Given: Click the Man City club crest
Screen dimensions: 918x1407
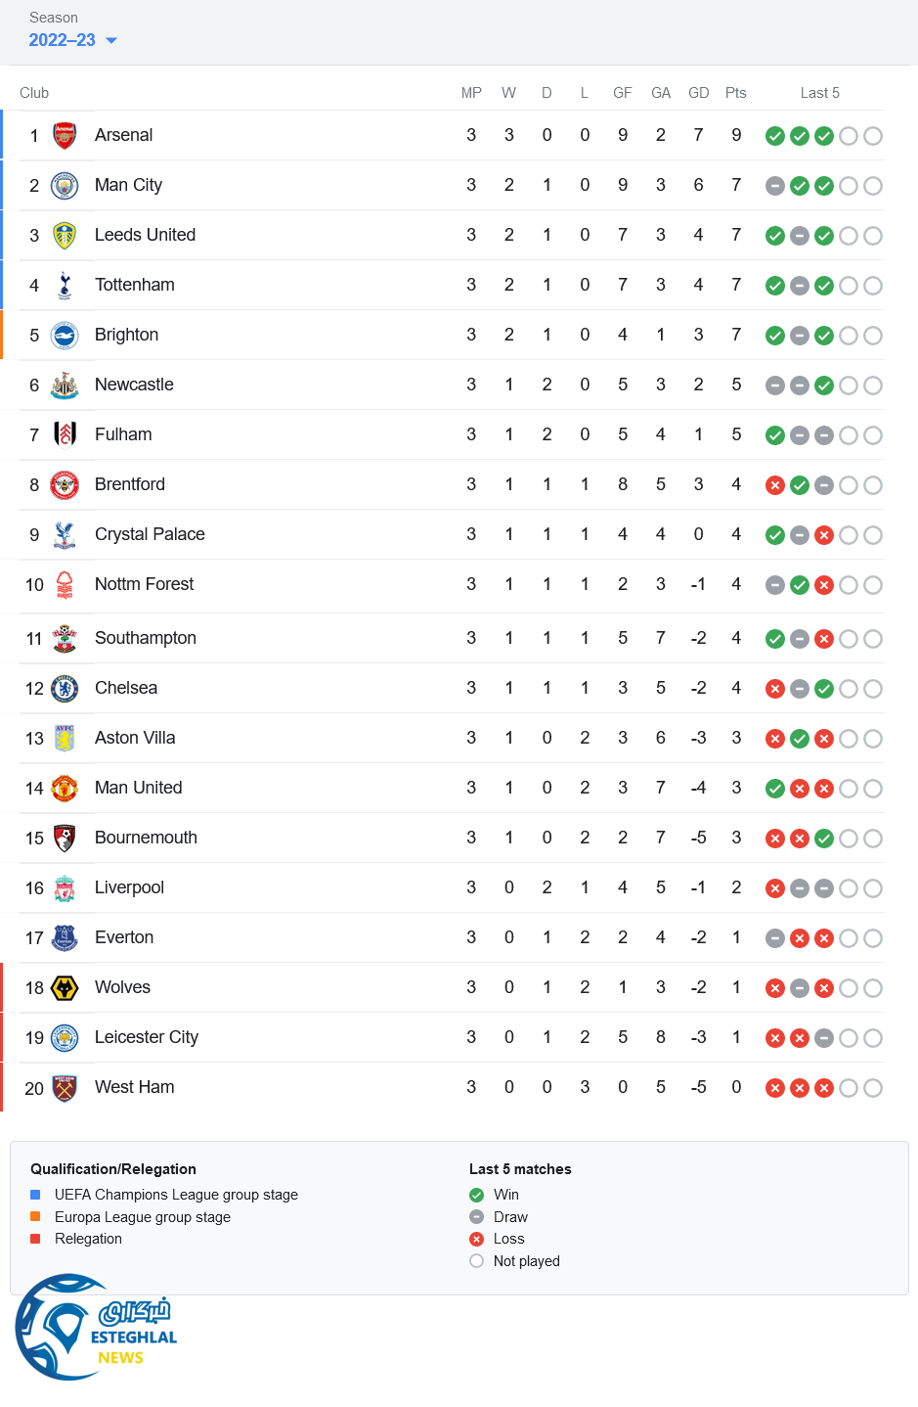Looking at the screenshot, I should click(65, 186).
